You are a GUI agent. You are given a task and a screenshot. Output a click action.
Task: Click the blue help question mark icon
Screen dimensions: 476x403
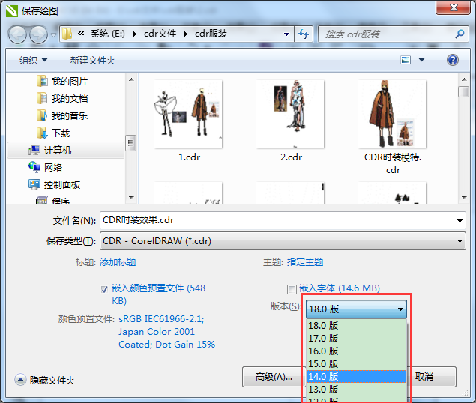(452, 60)
